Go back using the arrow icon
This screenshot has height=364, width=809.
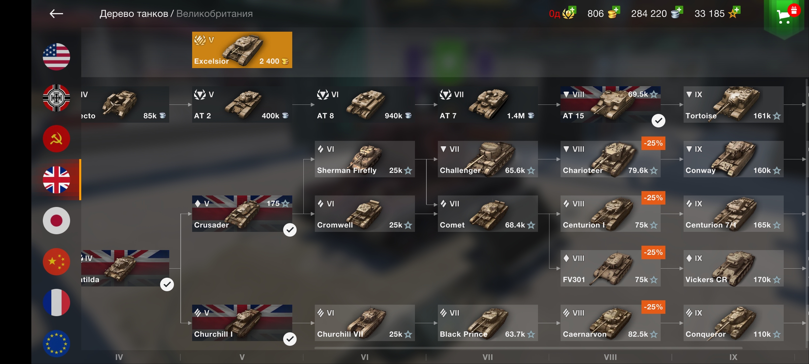tap(56, 13)
